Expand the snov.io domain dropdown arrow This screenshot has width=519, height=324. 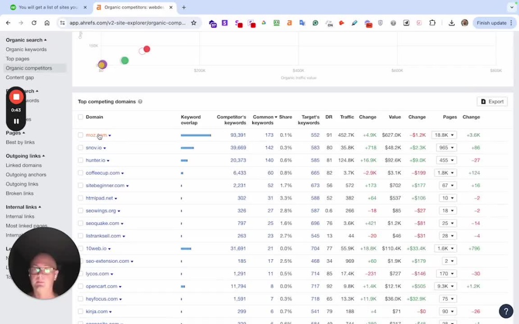[105, 148]
